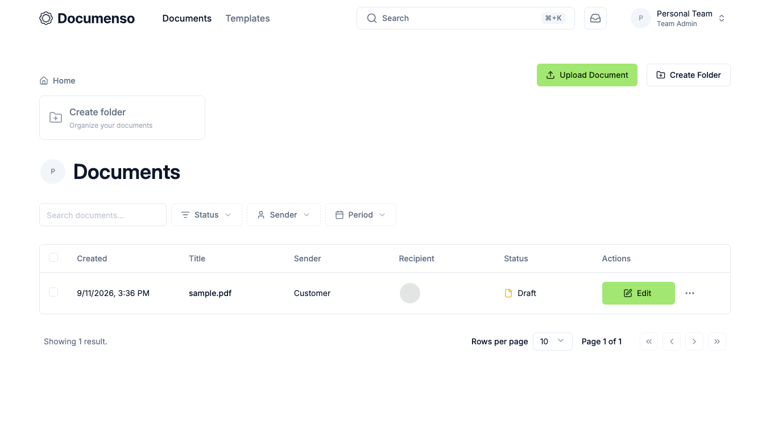Open the sample.pdf title
This screenshot has height=429, width=770.
click(210, 293)
